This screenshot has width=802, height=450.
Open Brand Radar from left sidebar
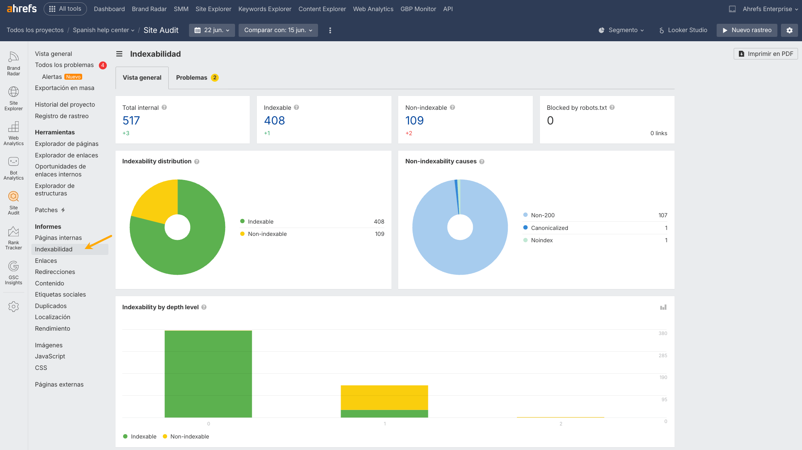pos(13,63)
